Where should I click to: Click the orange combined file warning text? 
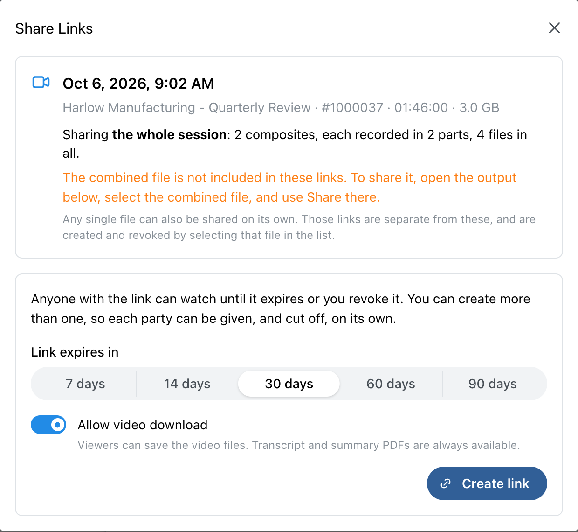289,187
